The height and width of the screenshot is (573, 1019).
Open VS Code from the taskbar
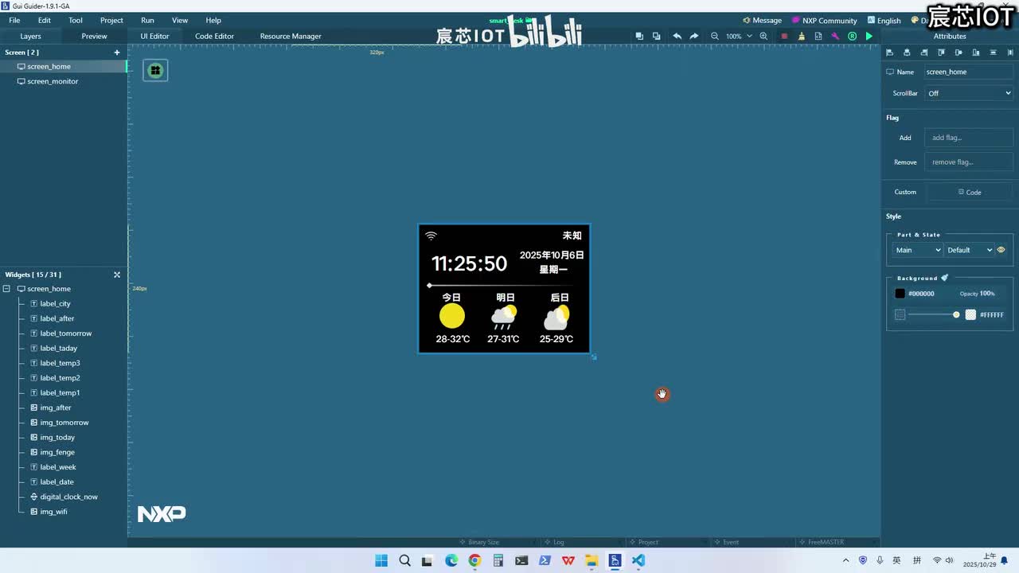(638, 560)
